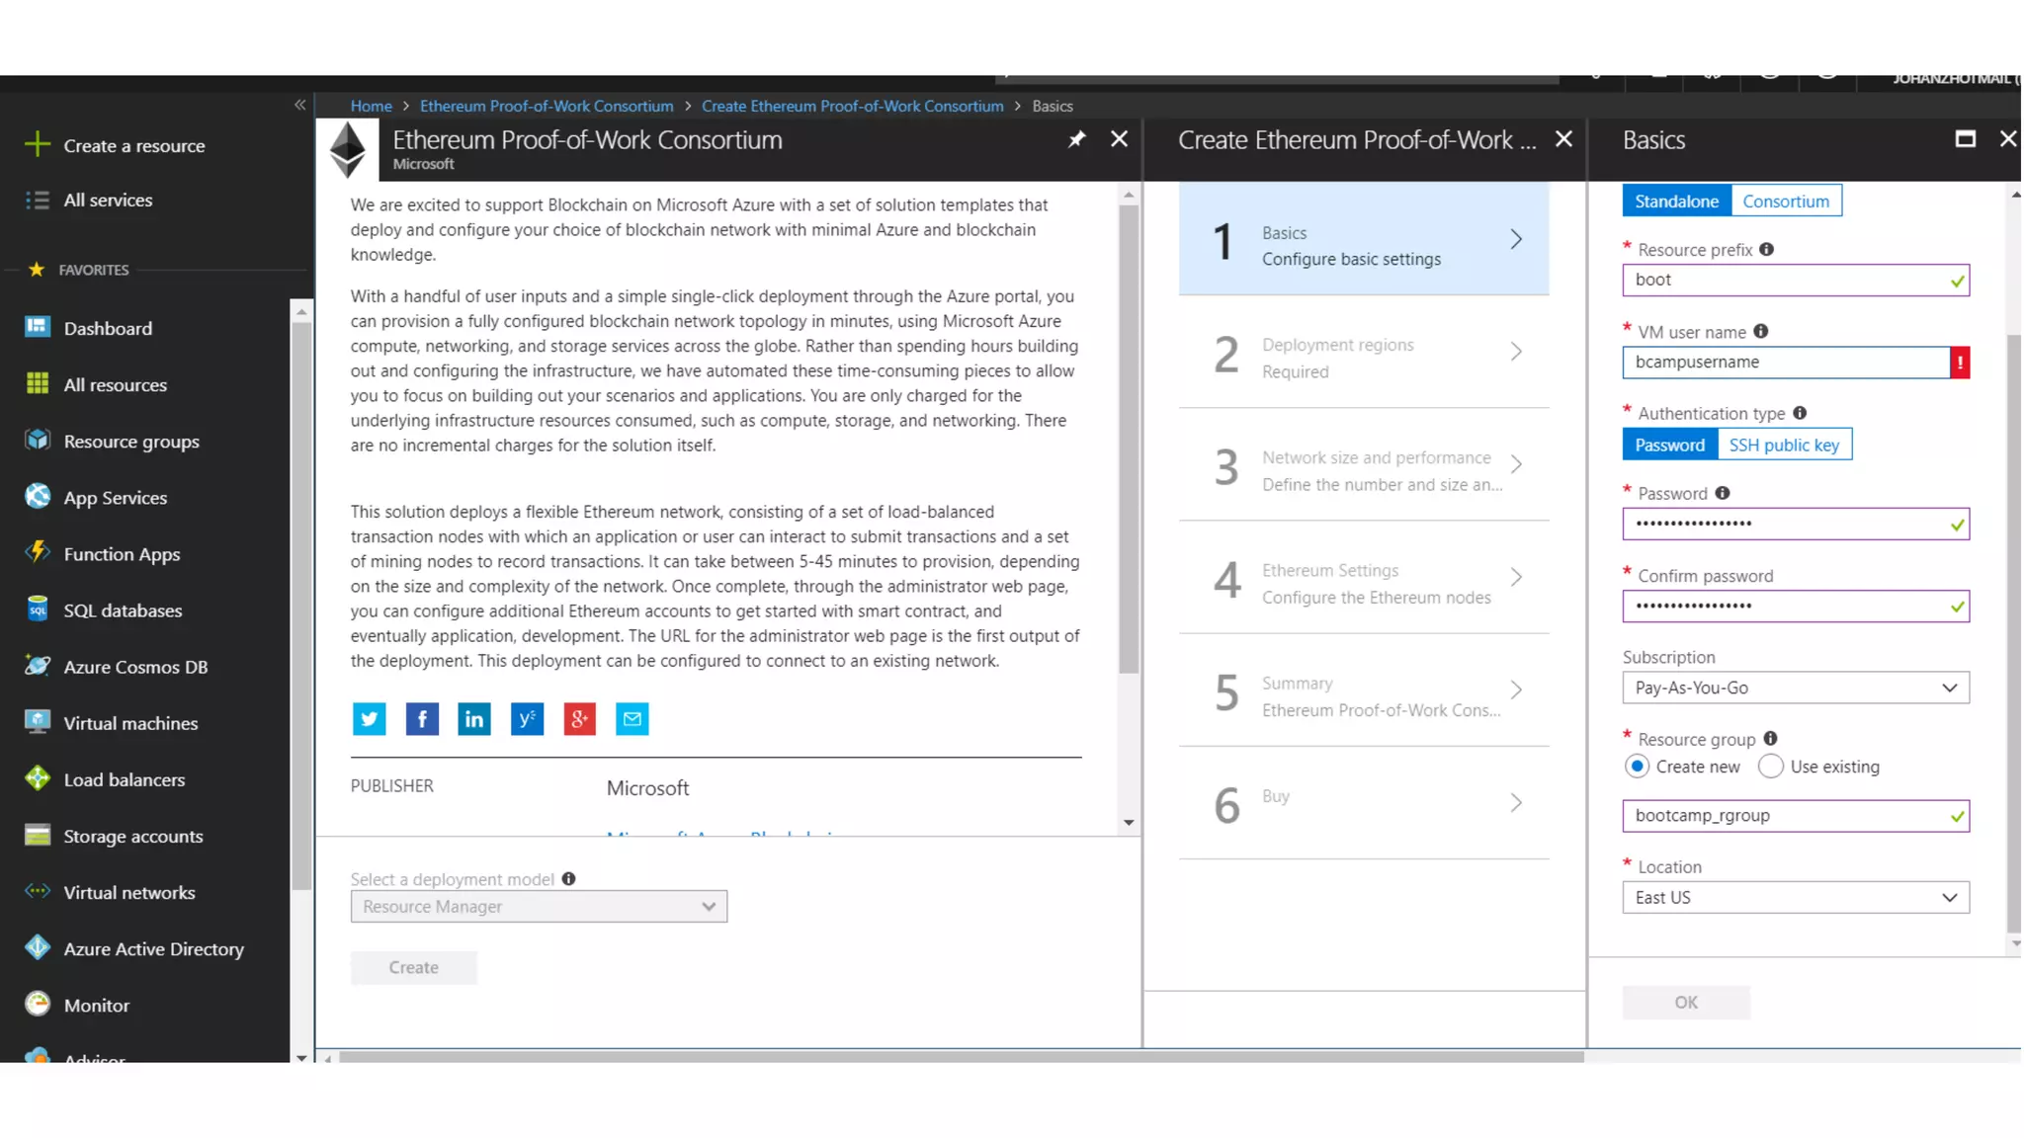The height and width of the screenshot is (1138, 2024).
Task: Select the Create new radio button
Action: click(x=1637, y=767)
